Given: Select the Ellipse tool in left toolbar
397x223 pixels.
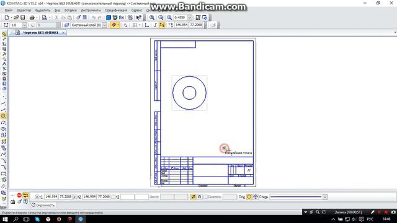Looking at the screenshot, I should point(4,129).
